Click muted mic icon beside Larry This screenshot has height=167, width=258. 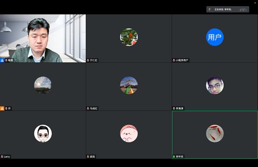tap(2, 157)
